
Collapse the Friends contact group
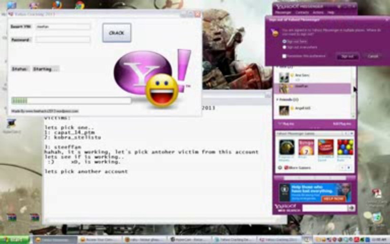coord(278,100)
